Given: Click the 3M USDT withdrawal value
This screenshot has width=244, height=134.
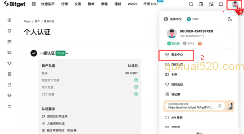Looking at the screenshot, I should (x=131, y=73).
